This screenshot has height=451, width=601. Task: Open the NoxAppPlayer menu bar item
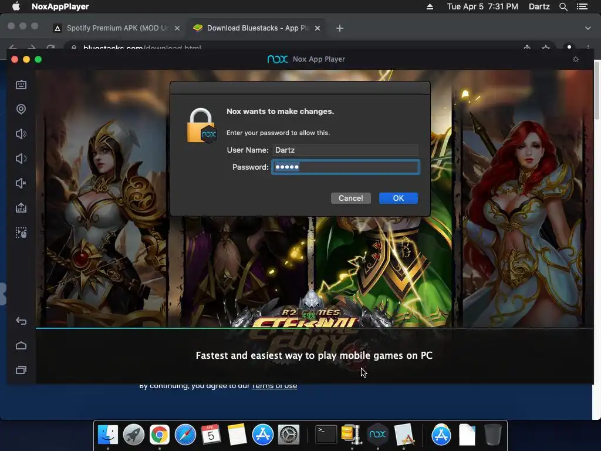[x=60, y=6]
